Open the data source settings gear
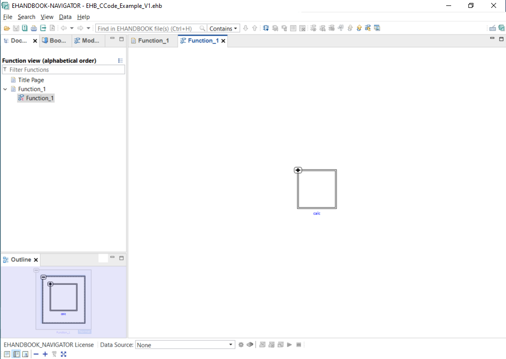 [x=241, y=345]
